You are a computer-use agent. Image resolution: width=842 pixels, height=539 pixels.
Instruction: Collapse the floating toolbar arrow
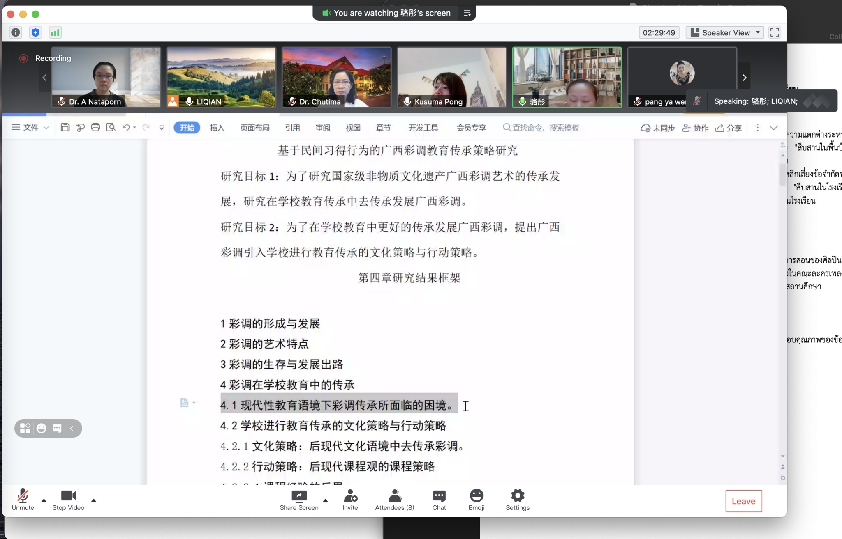click(x=72, y=428)
